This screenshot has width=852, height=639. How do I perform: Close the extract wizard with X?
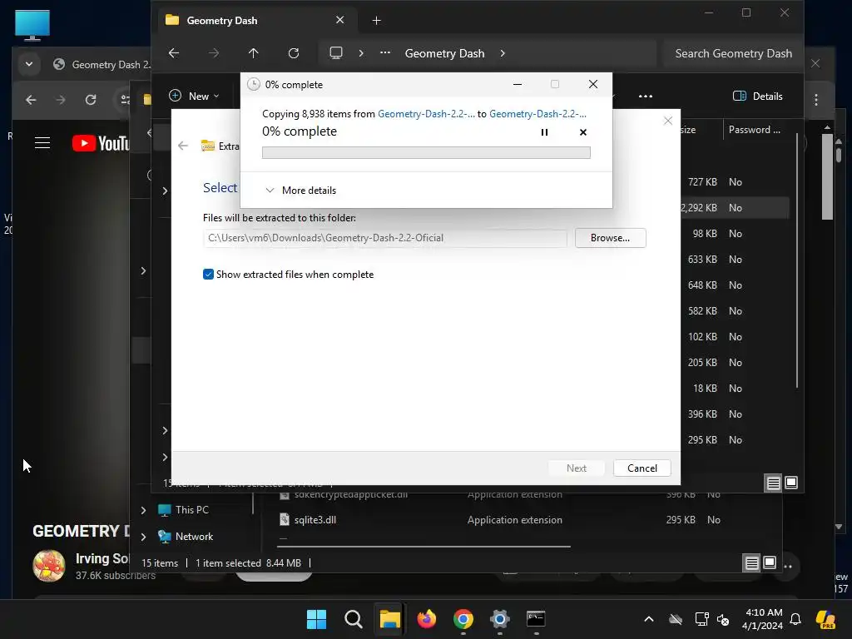(x=668, y=121)
